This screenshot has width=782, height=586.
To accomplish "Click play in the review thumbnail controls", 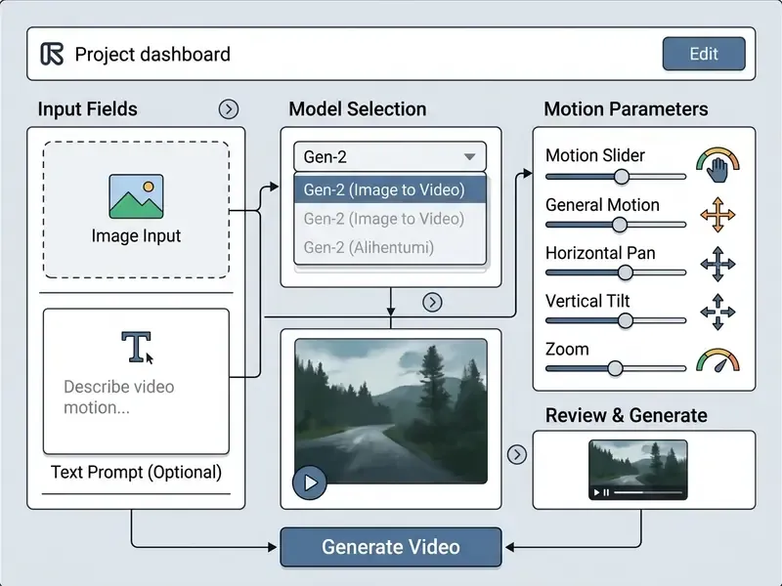I will coord(596,492).
